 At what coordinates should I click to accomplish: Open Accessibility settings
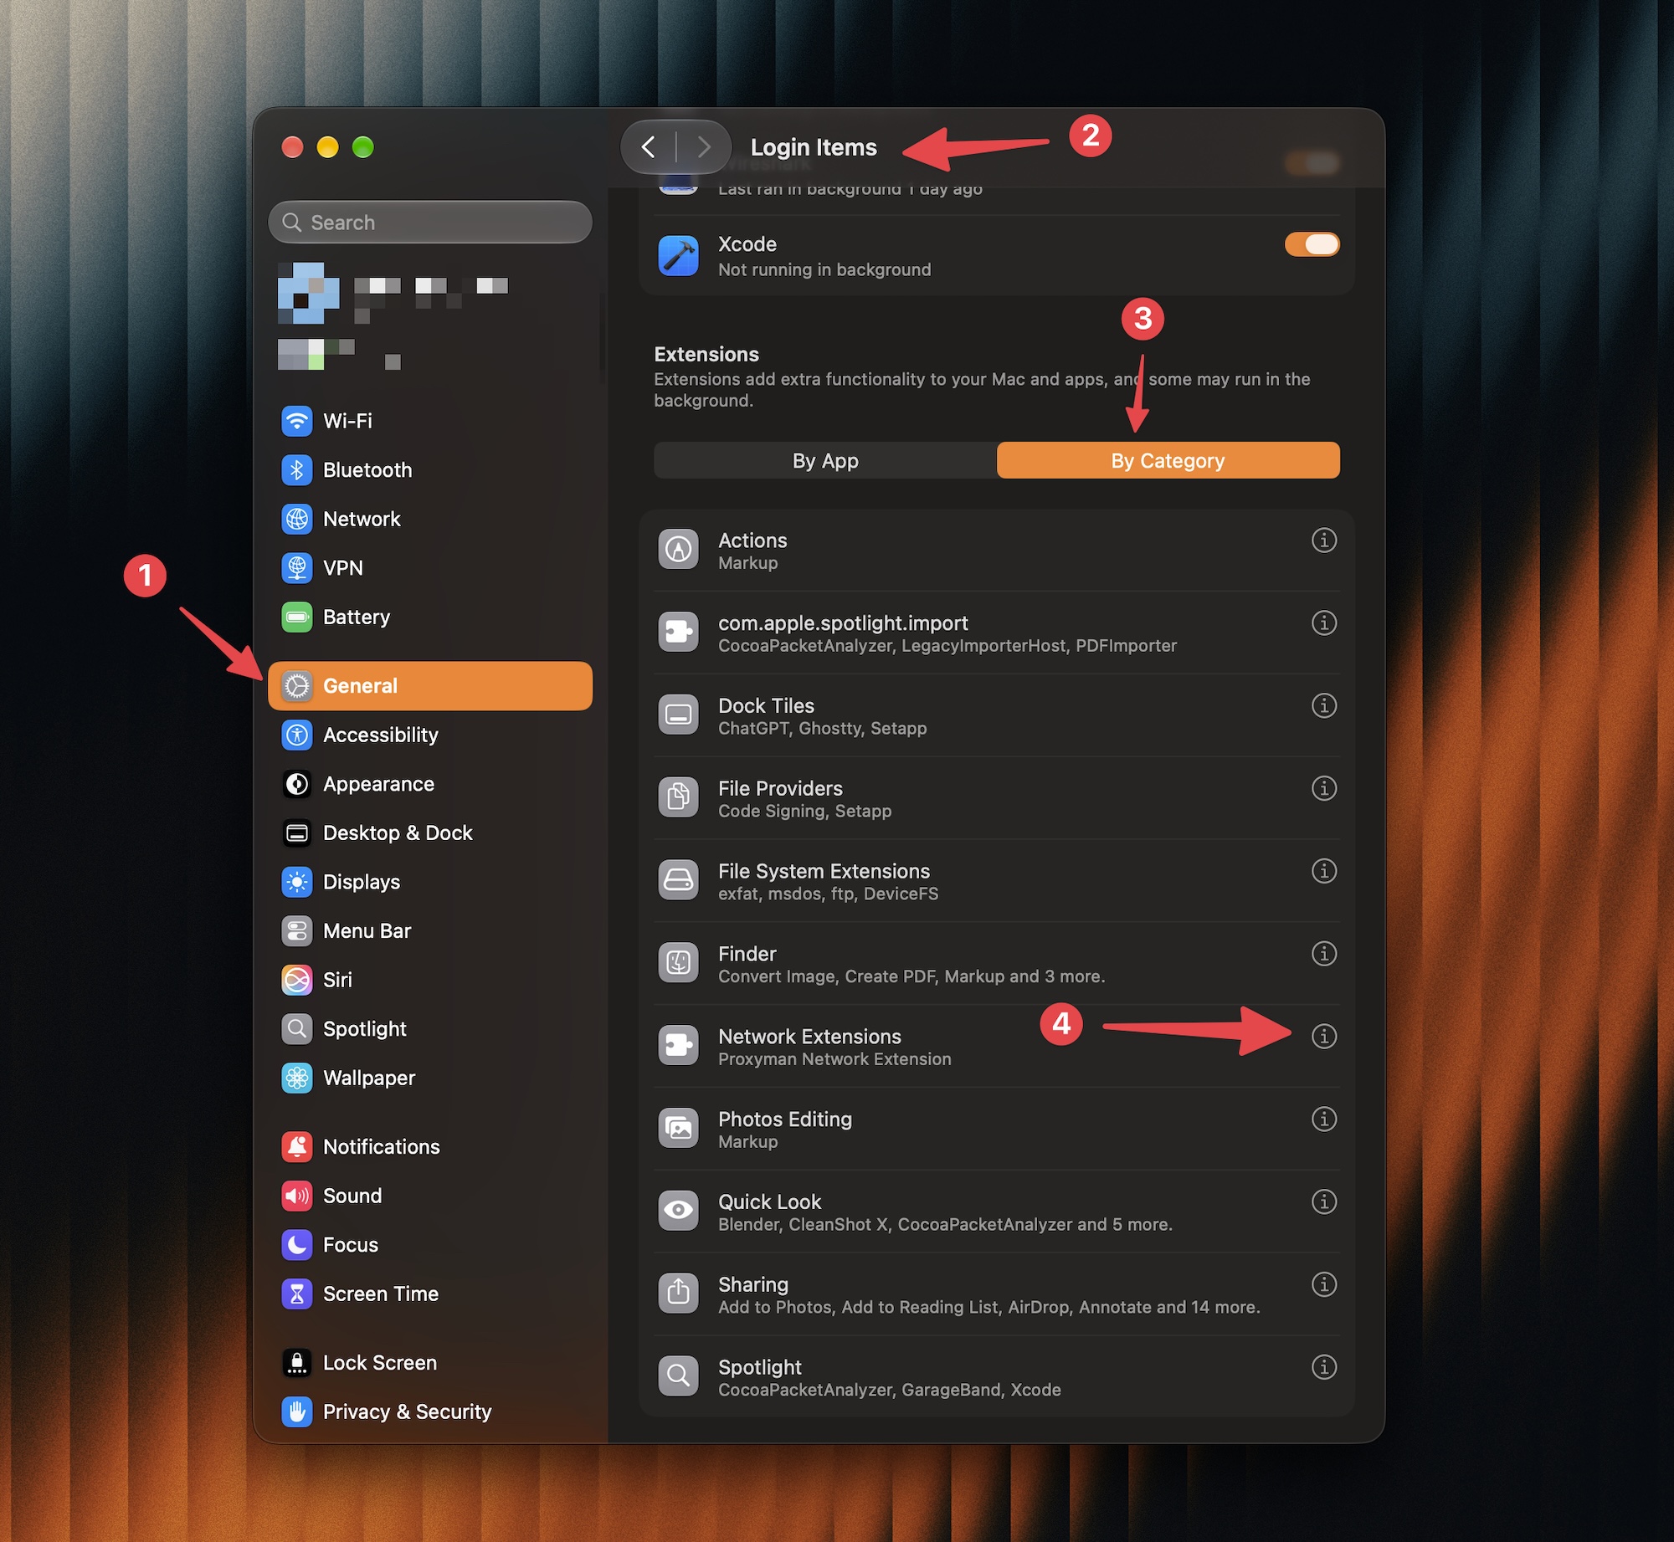pos(429,735)
